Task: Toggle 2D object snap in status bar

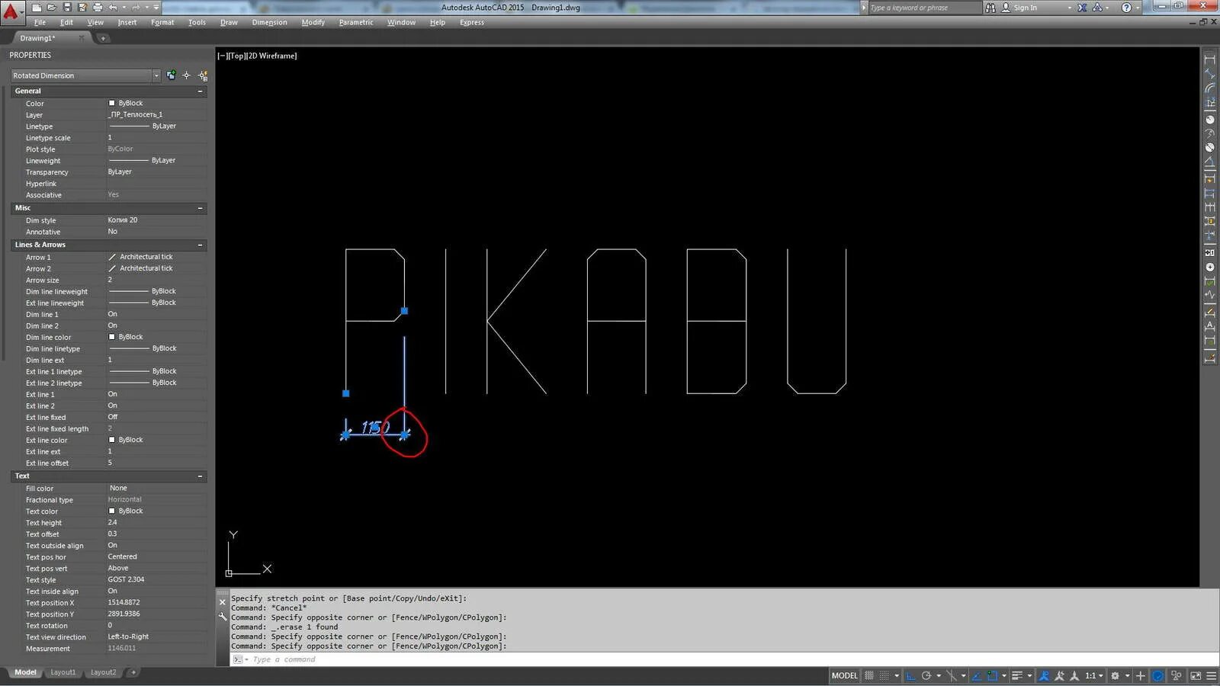Action: pyautogui.click(x=992, y=675)
